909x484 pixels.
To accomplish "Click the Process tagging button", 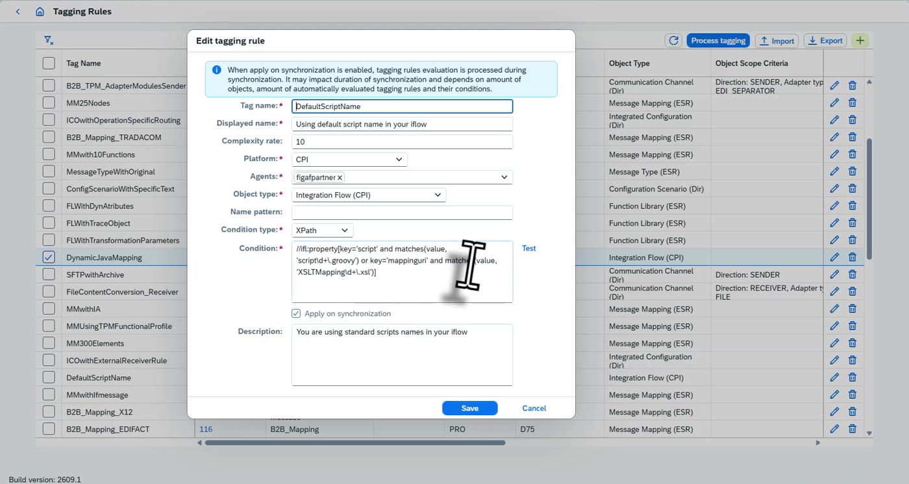I will [x=718, y=40].
